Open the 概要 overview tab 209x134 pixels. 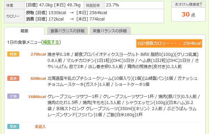[x=25, y=31]
